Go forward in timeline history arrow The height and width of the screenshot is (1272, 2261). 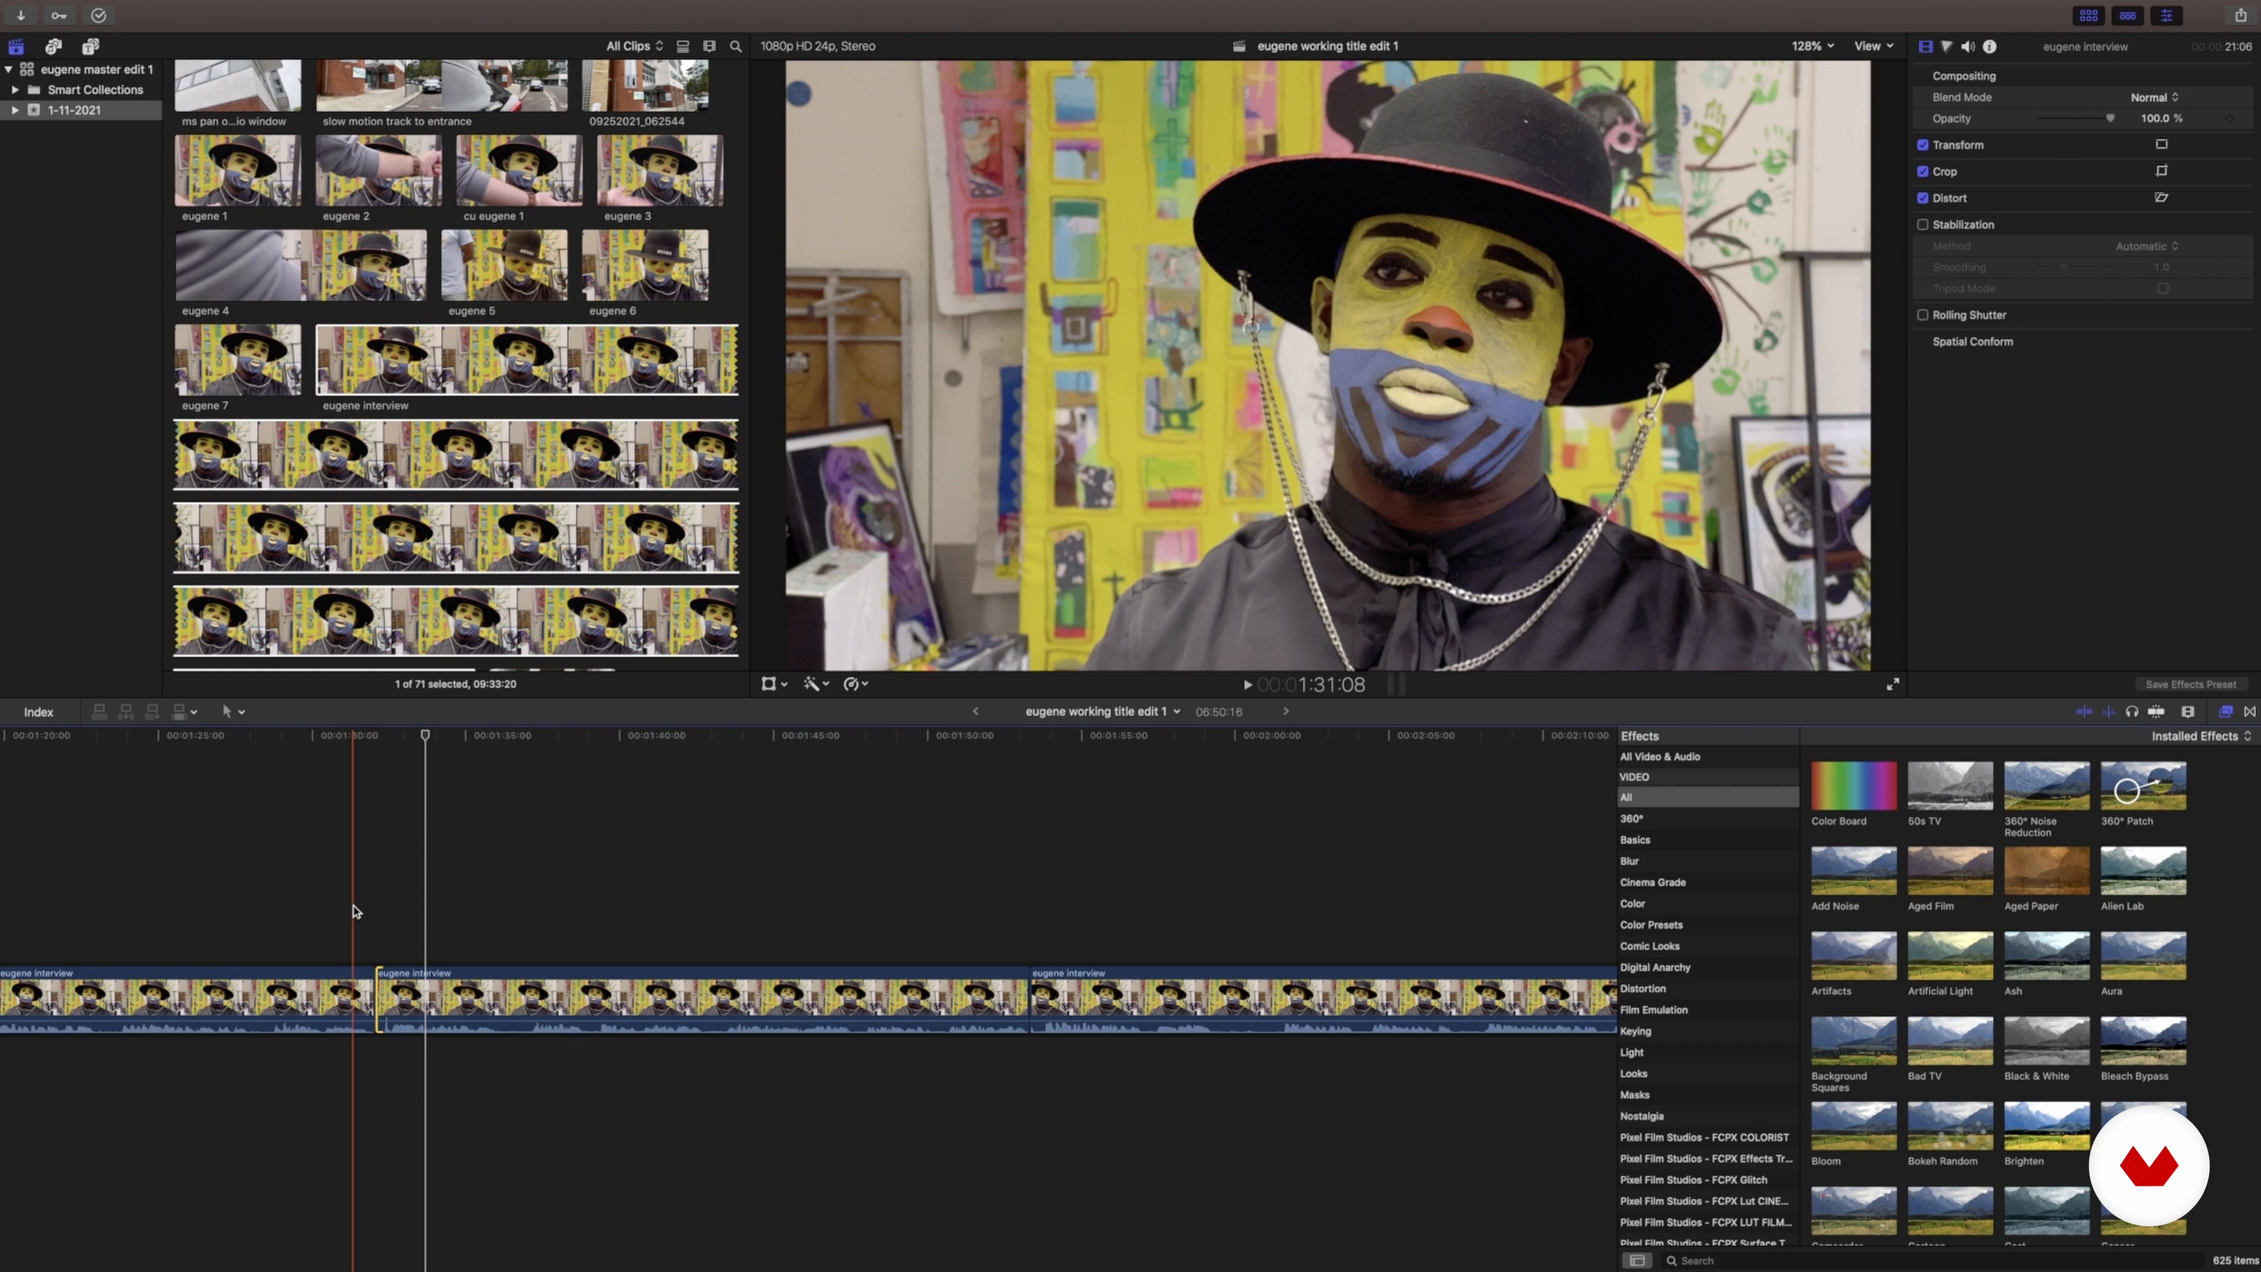[x=1286, y=712]
